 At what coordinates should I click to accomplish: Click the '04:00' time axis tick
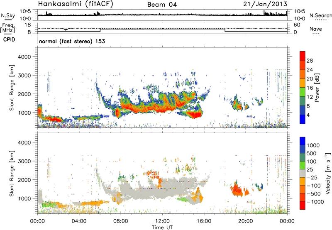click(x=79, y=221)
